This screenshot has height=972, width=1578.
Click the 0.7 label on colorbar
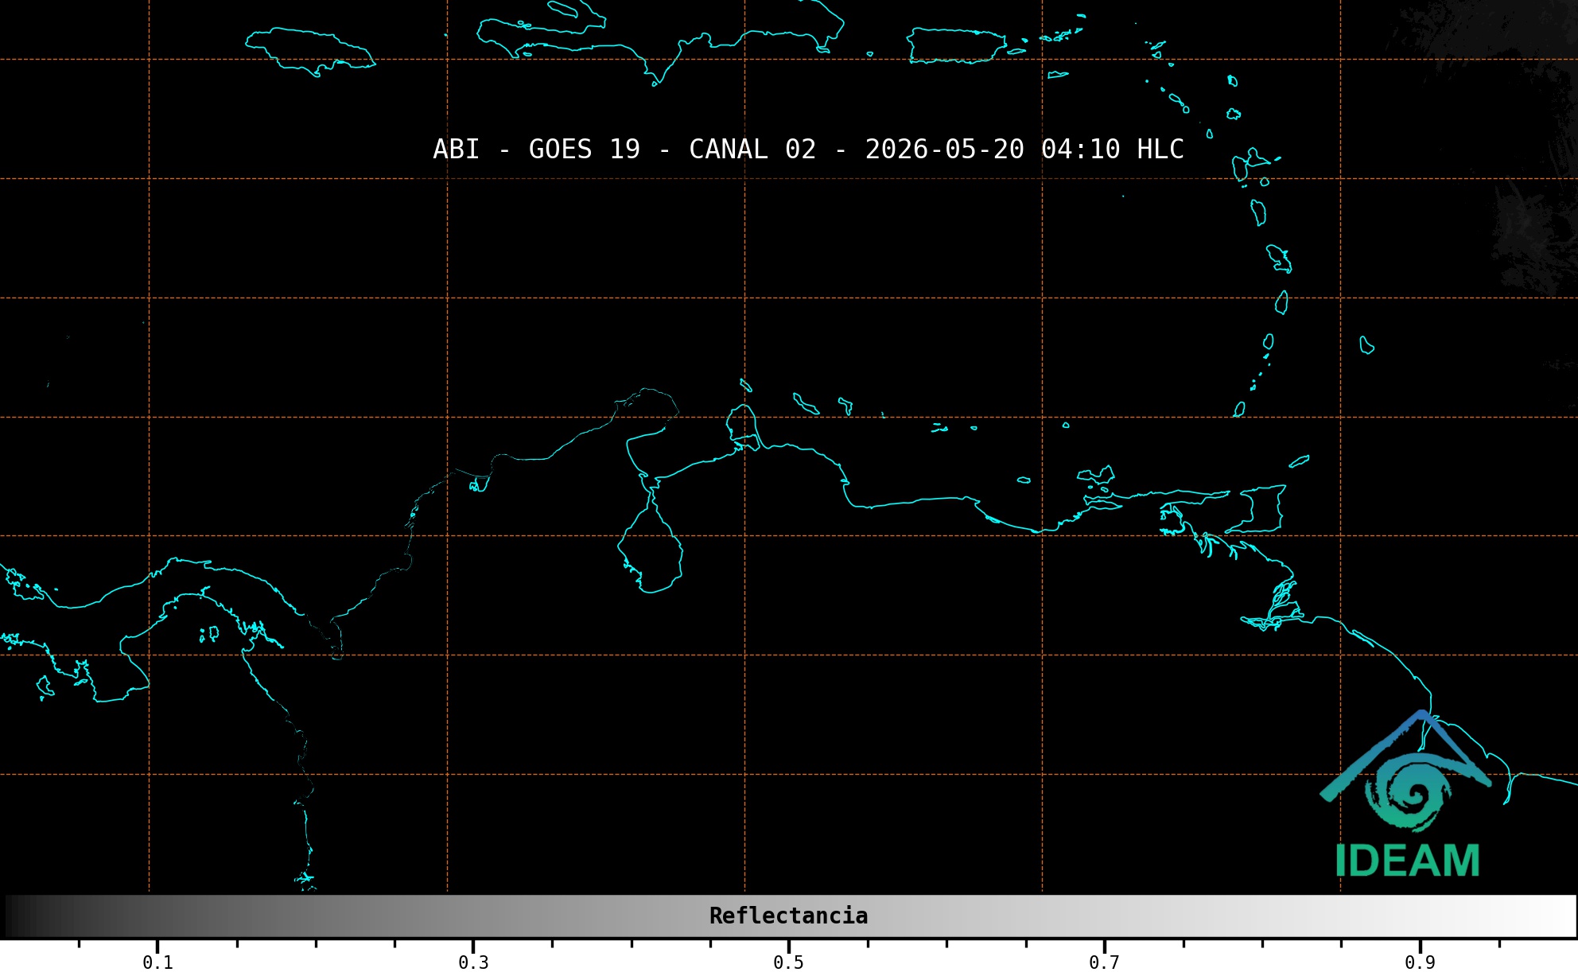pos(1104,962)
